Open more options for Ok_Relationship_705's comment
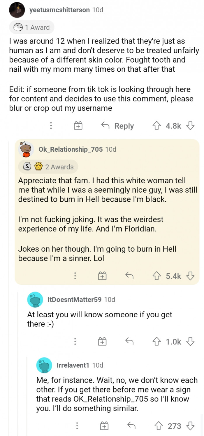 click(x=75, y=276)
